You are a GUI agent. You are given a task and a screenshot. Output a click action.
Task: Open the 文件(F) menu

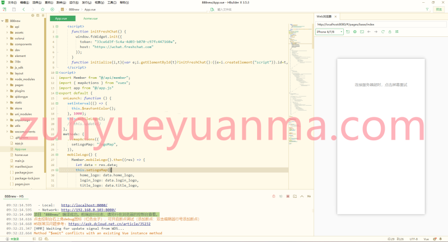(12, 2)
